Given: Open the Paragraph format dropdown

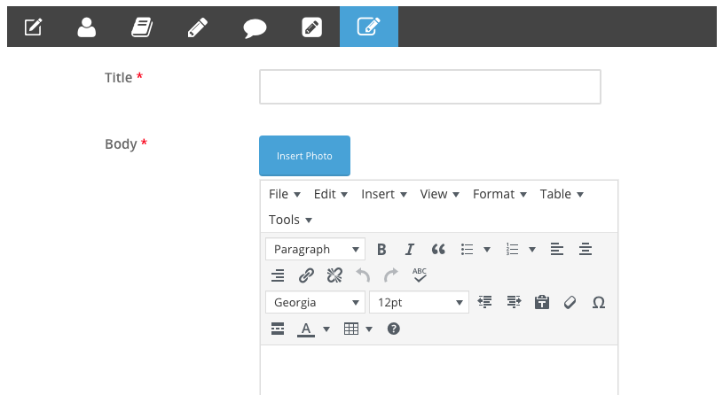Looking at the screenshot, I should point(315,250).
